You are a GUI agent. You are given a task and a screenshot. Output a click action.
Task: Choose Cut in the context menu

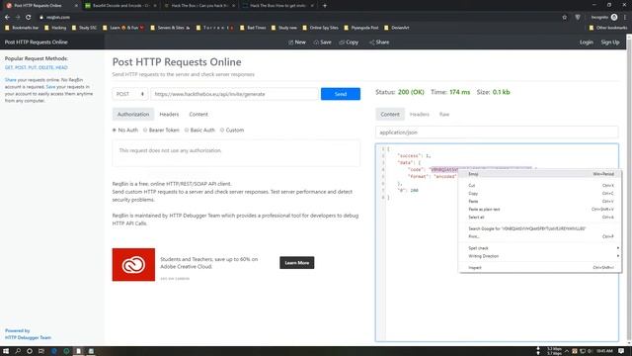pyautogui.click(x=540, y=185)
